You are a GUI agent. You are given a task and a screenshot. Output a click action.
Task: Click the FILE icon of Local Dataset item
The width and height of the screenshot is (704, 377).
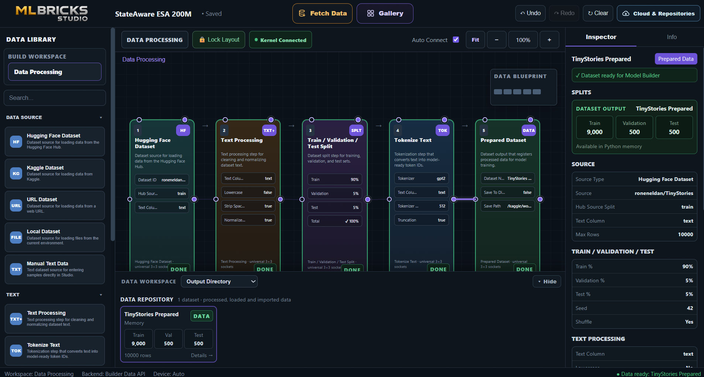[16, 237]
